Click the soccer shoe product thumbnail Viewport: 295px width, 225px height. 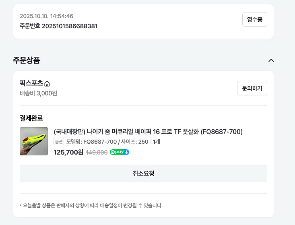(34, 141)
